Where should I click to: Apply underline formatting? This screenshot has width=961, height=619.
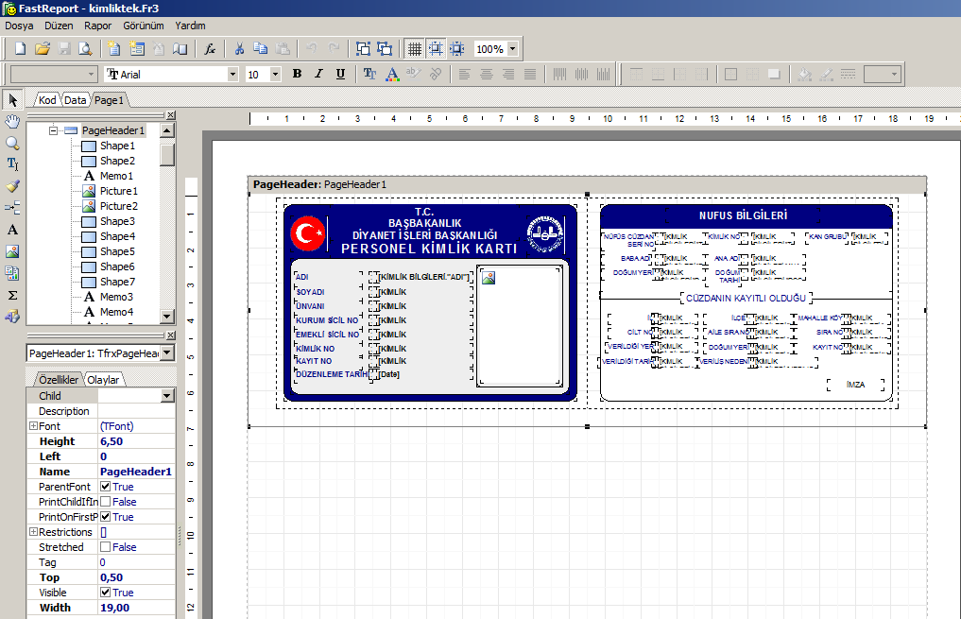point(341,74)
